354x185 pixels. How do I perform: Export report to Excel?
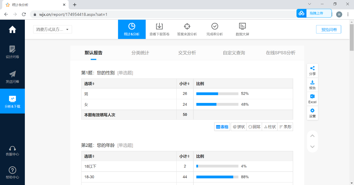(x=312, y=99)
